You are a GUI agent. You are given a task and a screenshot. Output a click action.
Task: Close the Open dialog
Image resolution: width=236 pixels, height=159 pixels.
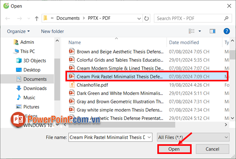[229, 6]
